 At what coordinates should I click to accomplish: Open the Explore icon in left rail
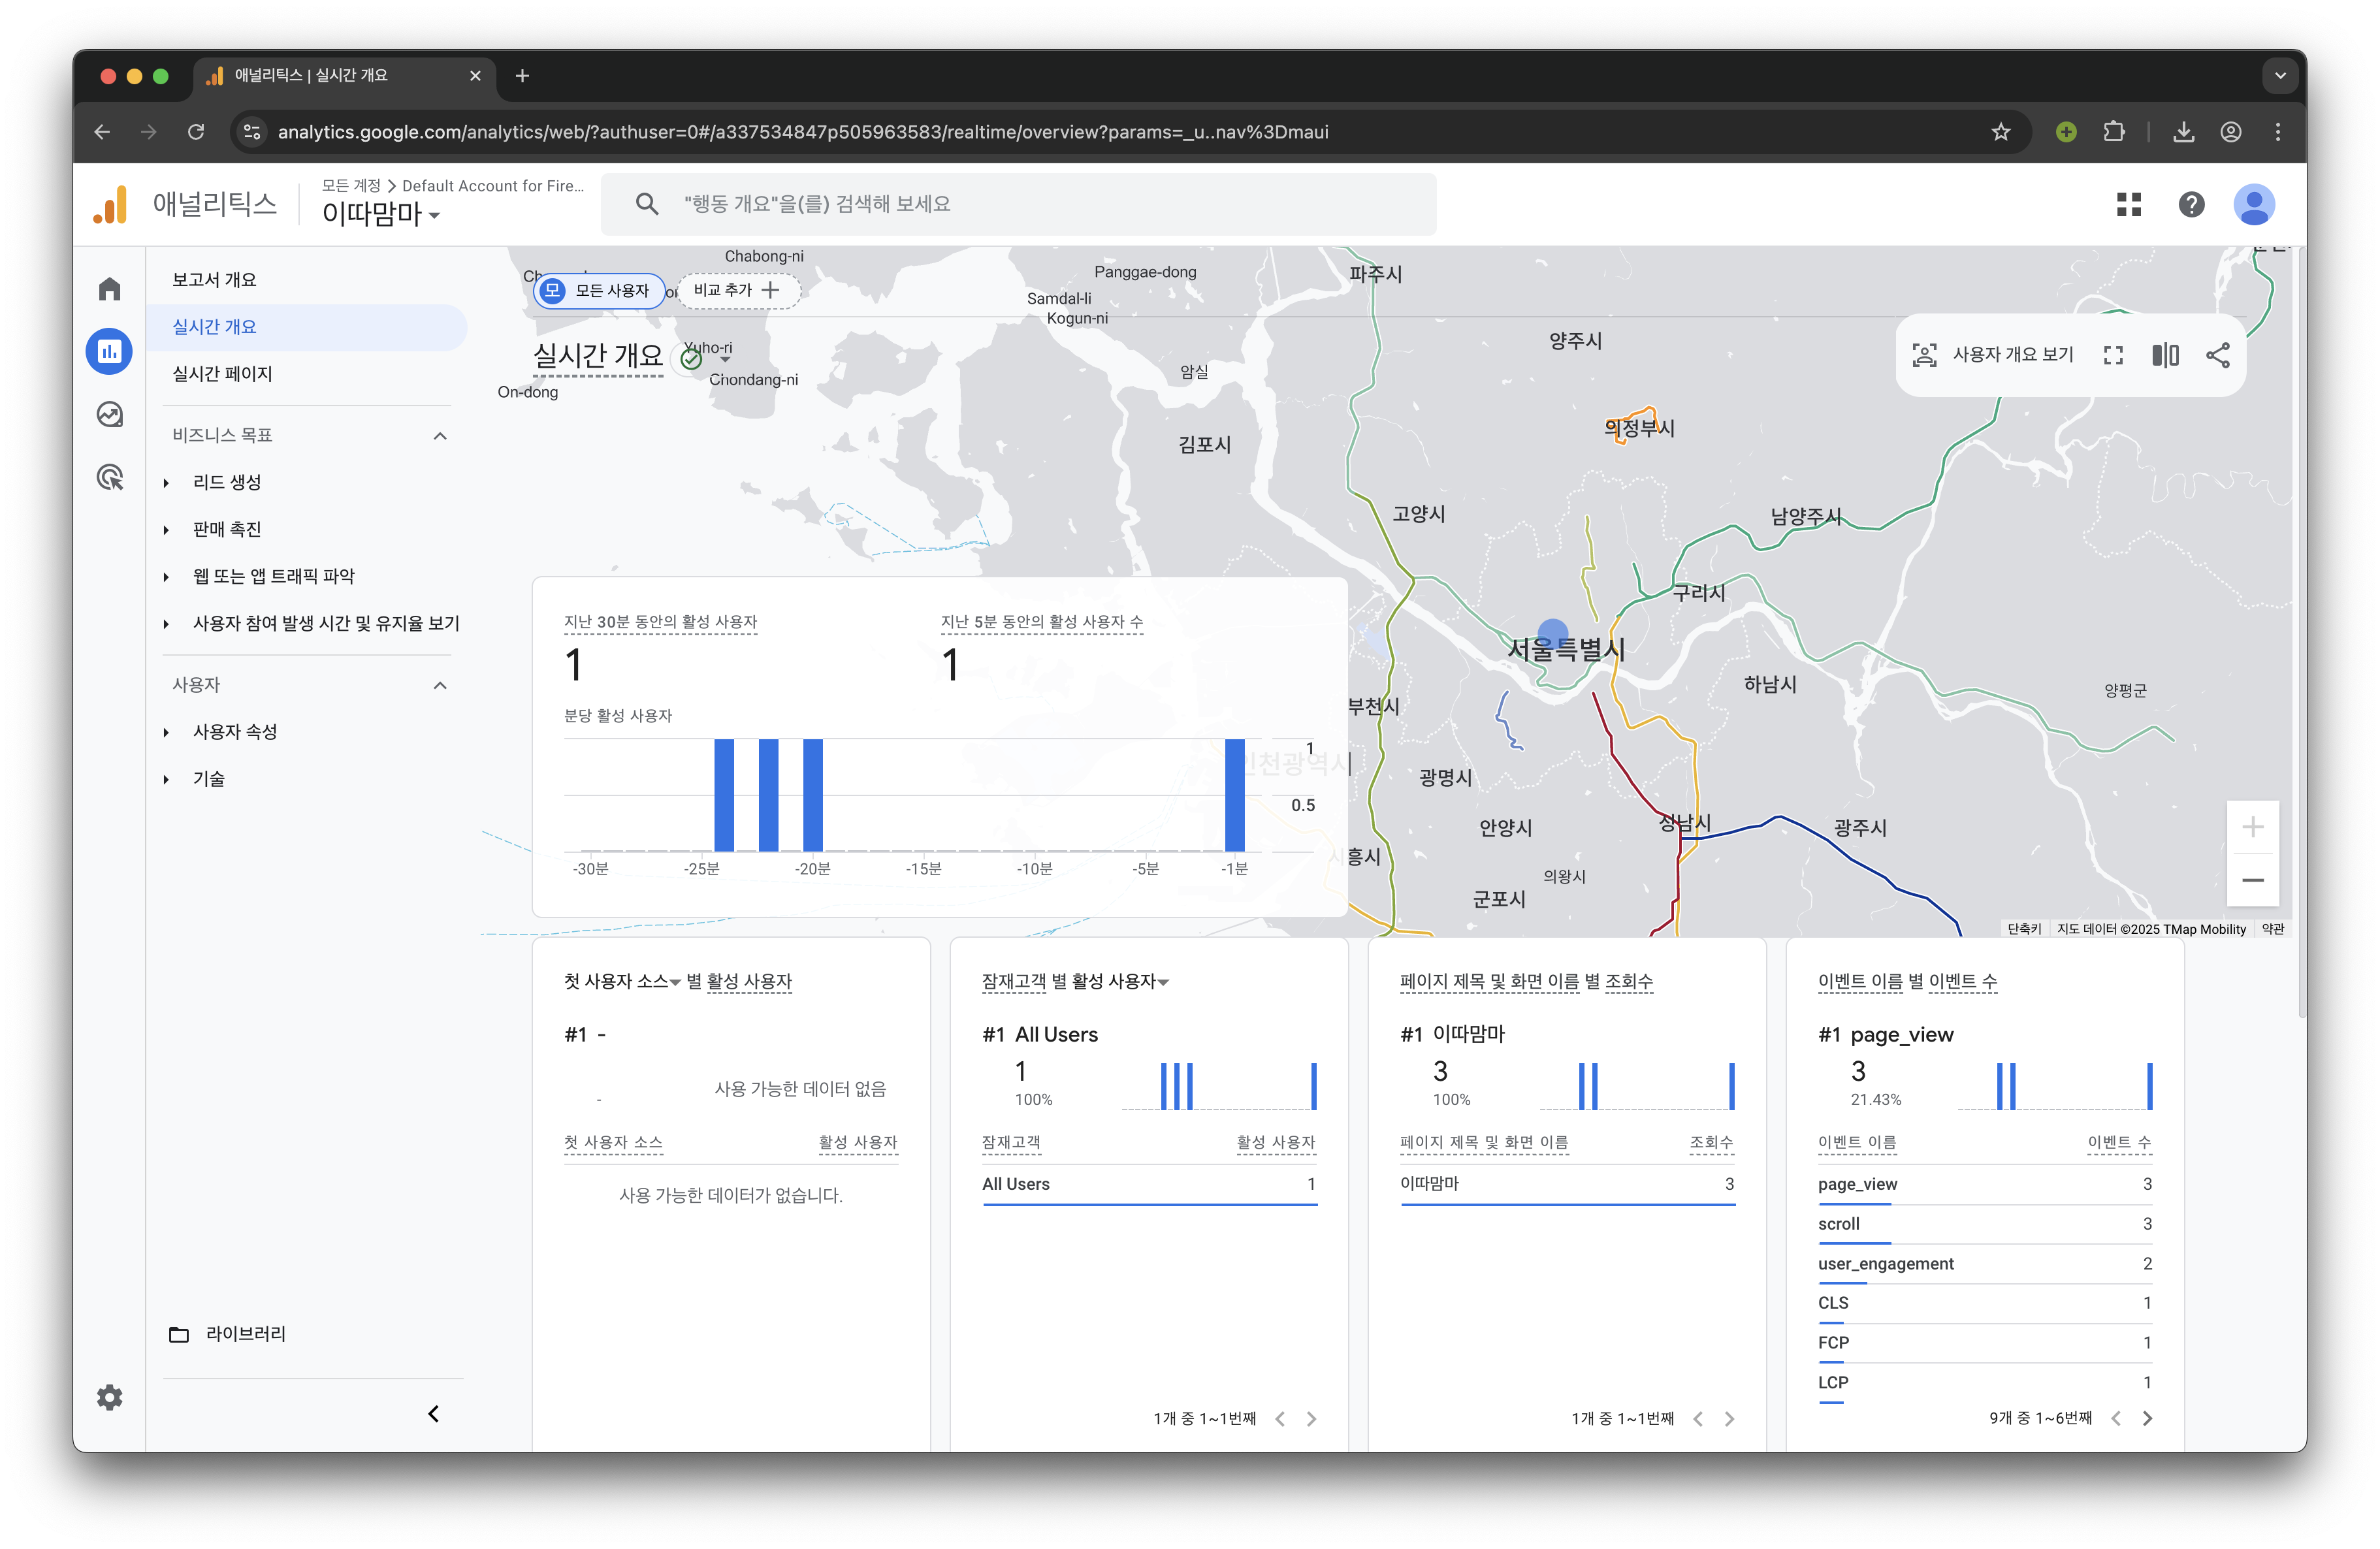click(110, 414)
